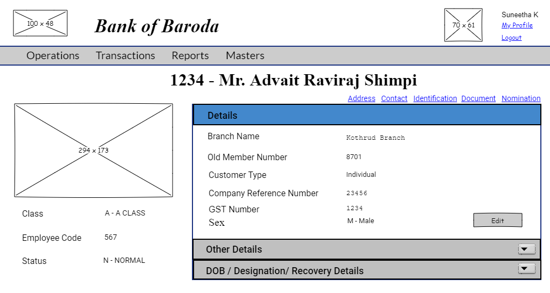Navigate to the Nomination link

coord(520,98)
